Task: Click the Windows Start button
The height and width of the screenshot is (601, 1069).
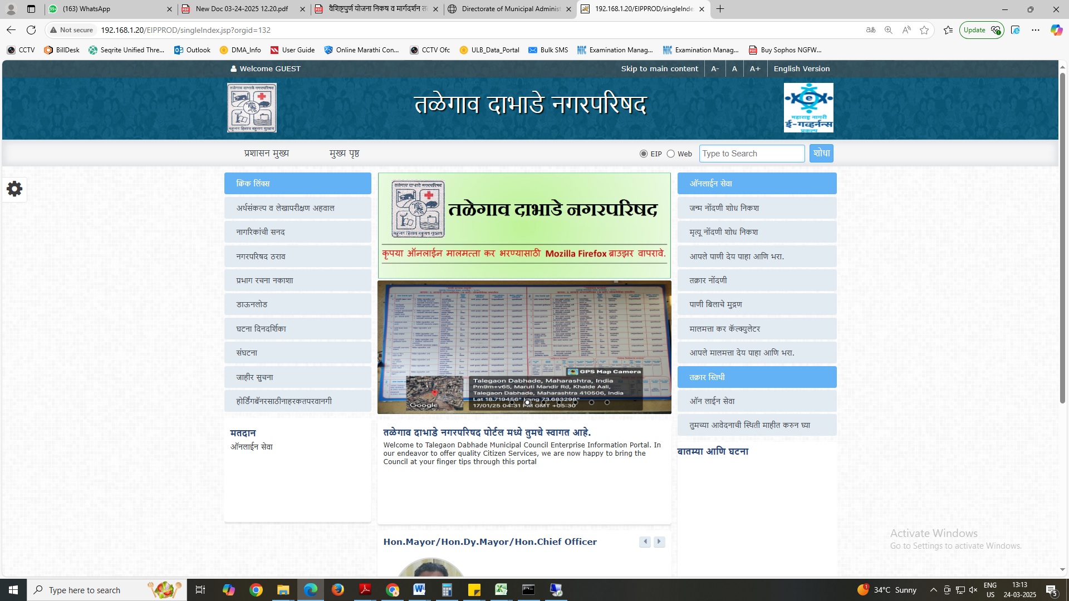Action: point(13,590)
